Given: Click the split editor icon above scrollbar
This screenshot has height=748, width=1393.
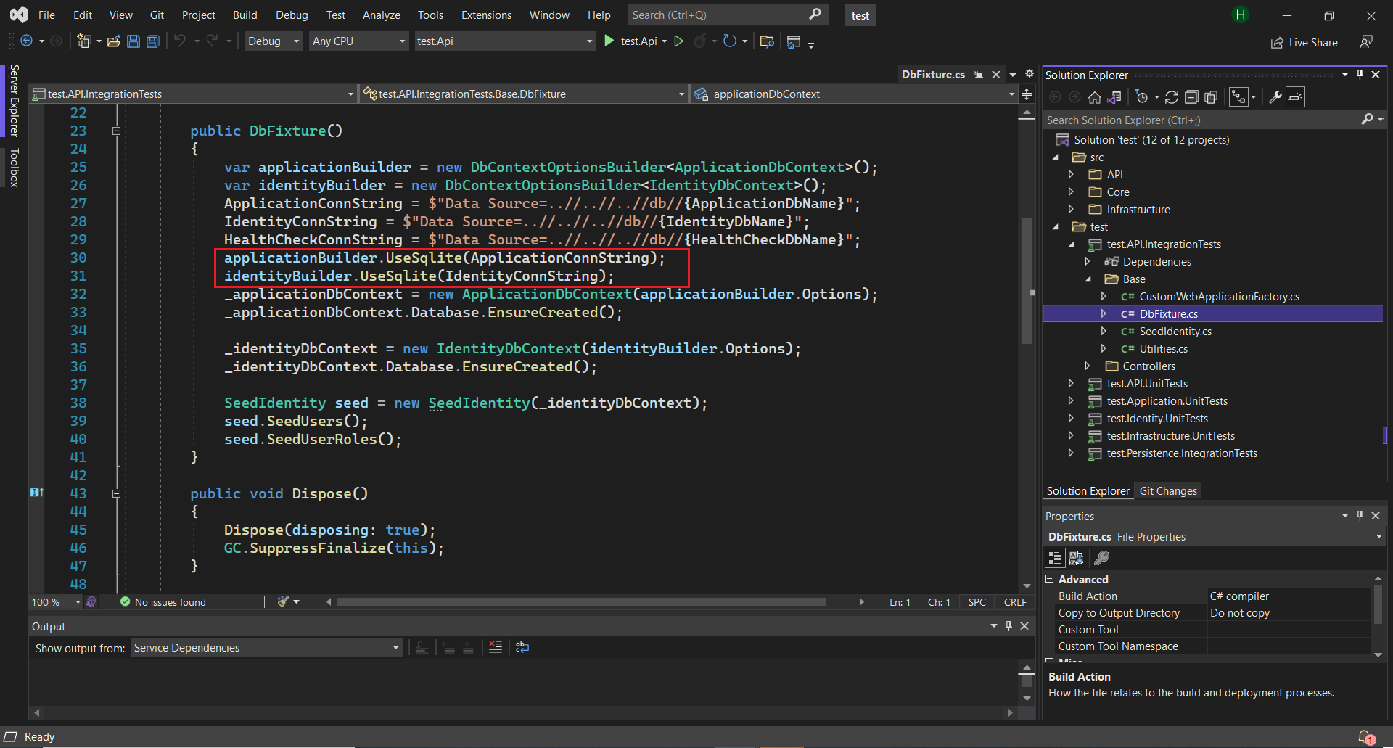Looking at the screenshot, I should pyautogui.click(x=1027, y=94).
